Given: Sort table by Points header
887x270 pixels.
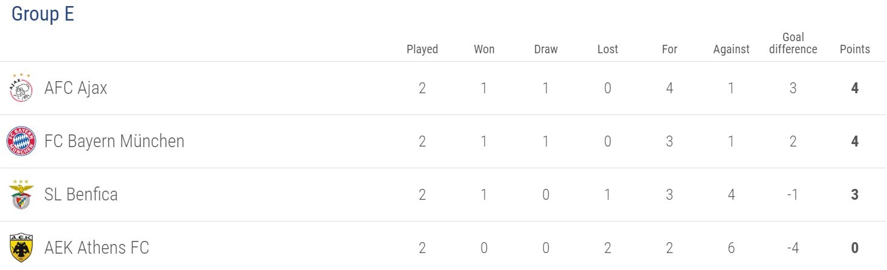Looking at the screenshot, I should (855, 50).
